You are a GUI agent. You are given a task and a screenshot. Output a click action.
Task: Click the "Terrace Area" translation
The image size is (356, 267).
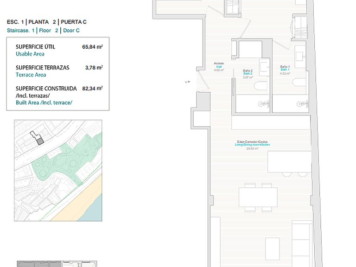(31, 75)
